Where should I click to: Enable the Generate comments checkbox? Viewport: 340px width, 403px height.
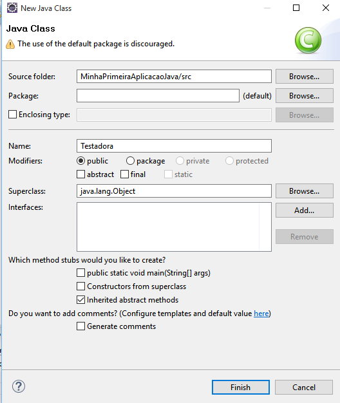coord(80,326)
